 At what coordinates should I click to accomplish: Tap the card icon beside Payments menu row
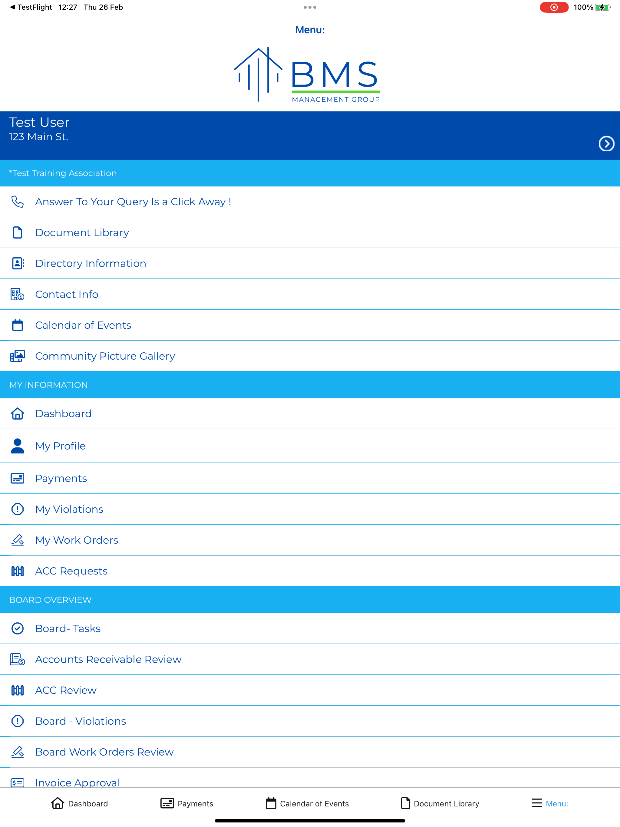pos(17,478)
